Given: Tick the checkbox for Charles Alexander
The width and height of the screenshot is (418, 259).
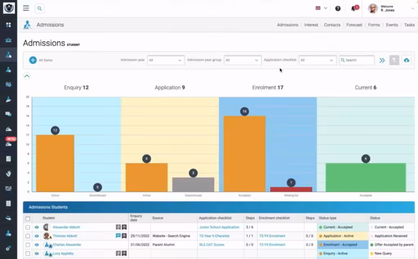Looking at the screenshot, I should [x=28, y=245].
